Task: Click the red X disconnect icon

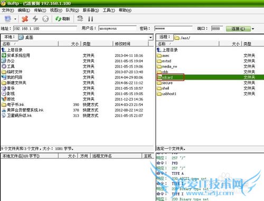Action: [25, 18]
